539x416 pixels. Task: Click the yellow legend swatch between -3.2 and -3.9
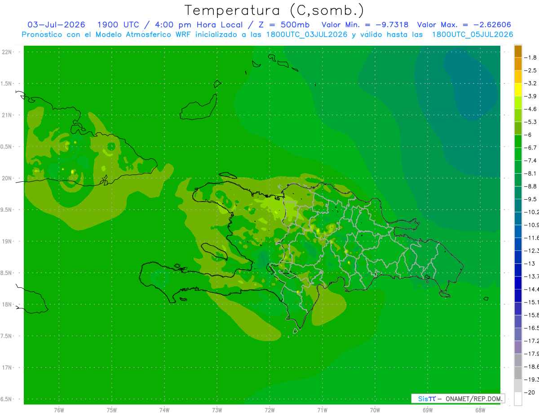518,90
